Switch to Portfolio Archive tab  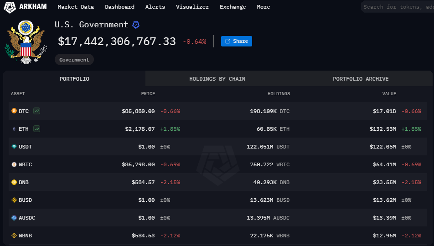[361, 79]
